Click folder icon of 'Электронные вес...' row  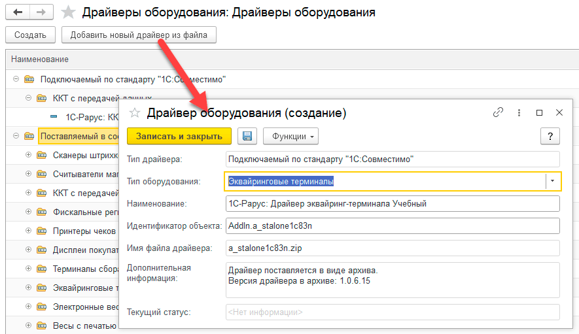[x=42, y=307]
